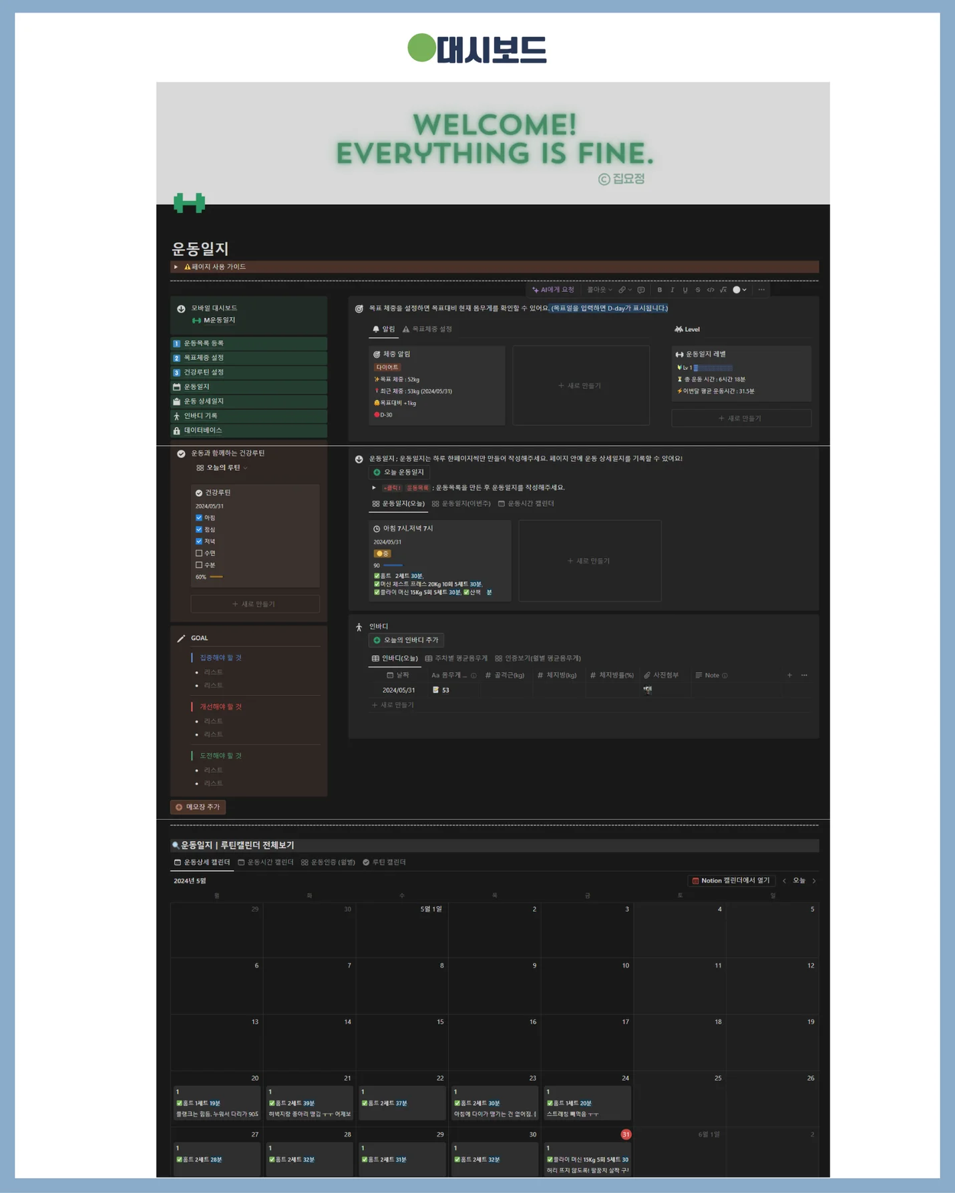The height and width of the screenshot is (1193, 955).
Task: Open the 체중 알림 card
Action: (x=437, y=385)
